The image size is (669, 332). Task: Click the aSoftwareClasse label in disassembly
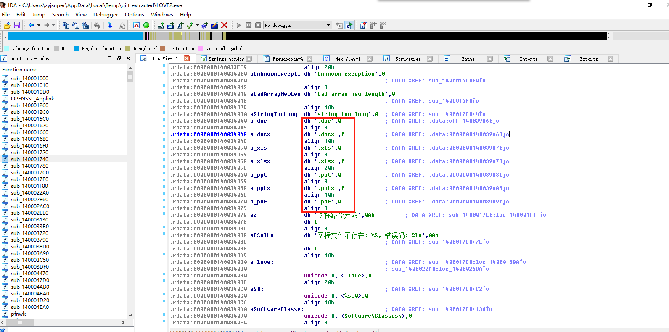(x=277, y=309)
